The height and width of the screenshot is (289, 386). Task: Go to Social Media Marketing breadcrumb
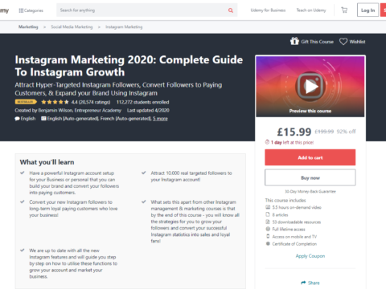72,26
